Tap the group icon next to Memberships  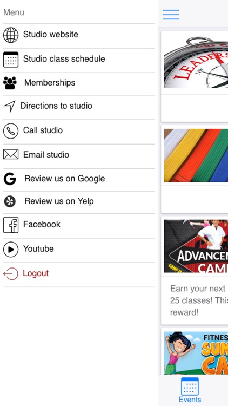click(x=10, y=83)
